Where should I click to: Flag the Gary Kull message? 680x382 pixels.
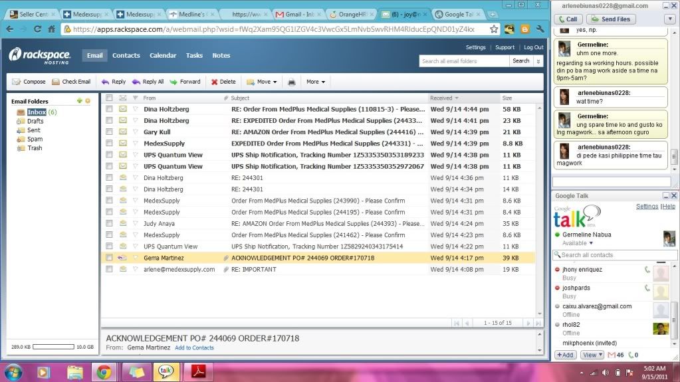tap(136, 132)
